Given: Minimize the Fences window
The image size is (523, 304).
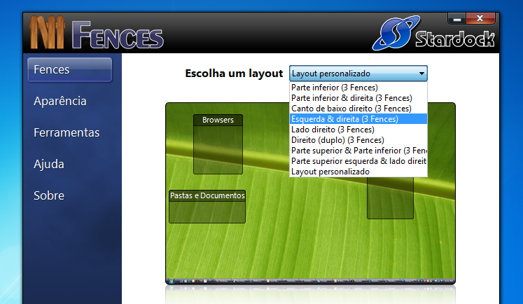Looking at the screenshot, I should click(456, 19).
